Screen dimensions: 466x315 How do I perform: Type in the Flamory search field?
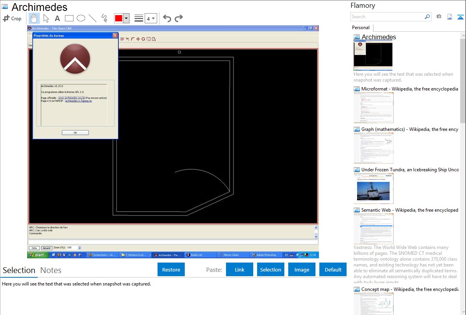(x=387, y=17)
